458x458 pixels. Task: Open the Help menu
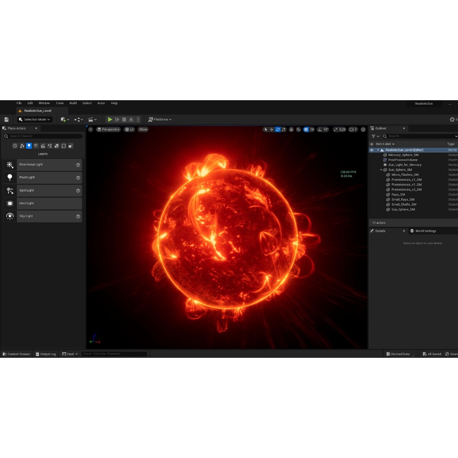tap(114, 103)
